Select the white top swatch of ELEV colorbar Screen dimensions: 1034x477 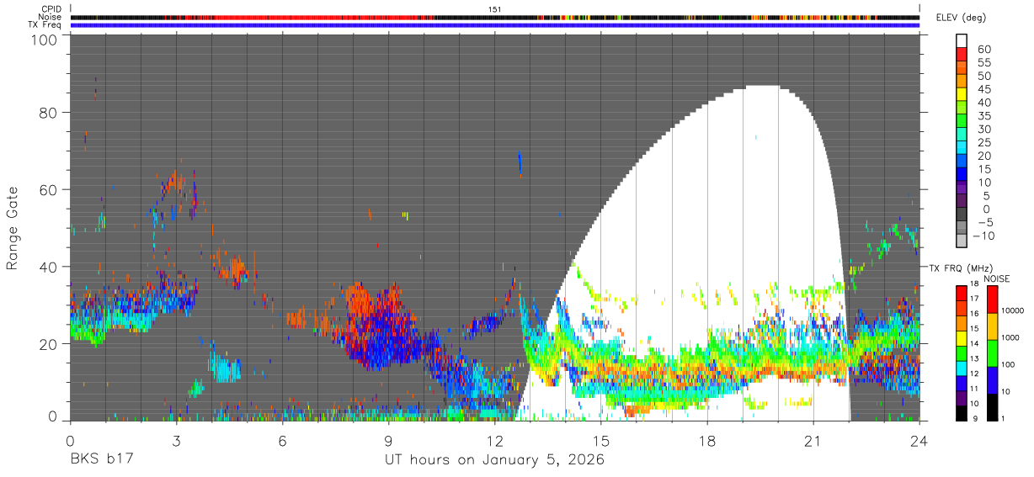coord(962,40)
